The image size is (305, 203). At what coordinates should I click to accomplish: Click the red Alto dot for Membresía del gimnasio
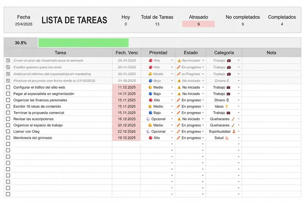(150, 138)
